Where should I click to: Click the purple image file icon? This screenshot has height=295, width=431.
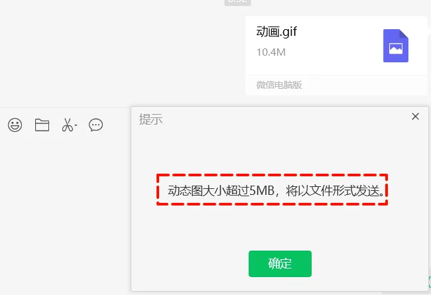pos(396,46)
